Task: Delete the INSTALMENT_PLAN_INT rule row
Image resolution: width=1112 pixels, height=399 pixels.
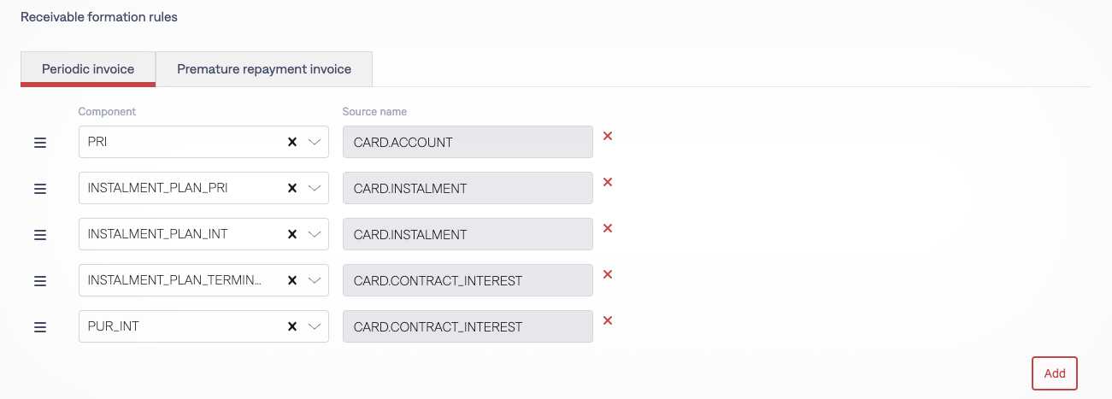Action: [x=608, y=228]
